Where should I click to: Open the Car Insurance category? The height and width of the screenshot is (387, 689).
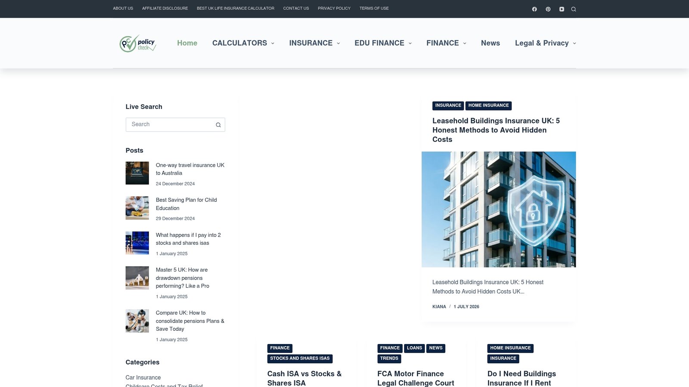click(x=143, y=378)
